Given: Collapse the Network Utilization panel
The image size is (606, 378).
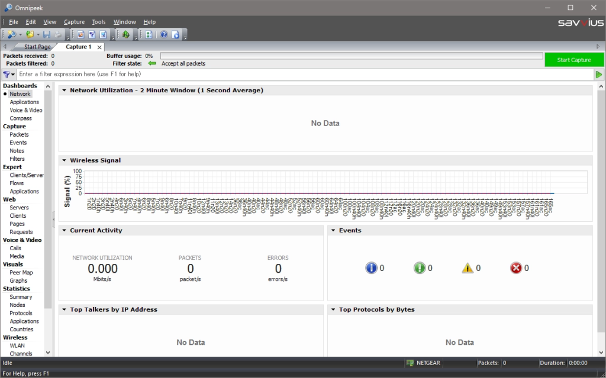Looking at the screenshot, I should coord(64,91).
